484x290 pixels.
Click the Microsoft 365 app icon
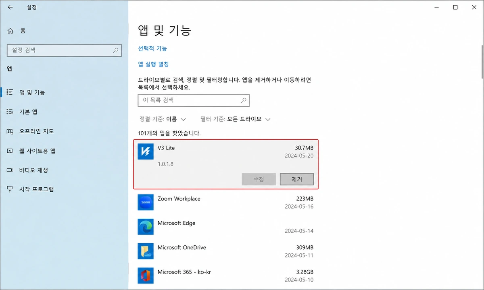coord(146,275)
